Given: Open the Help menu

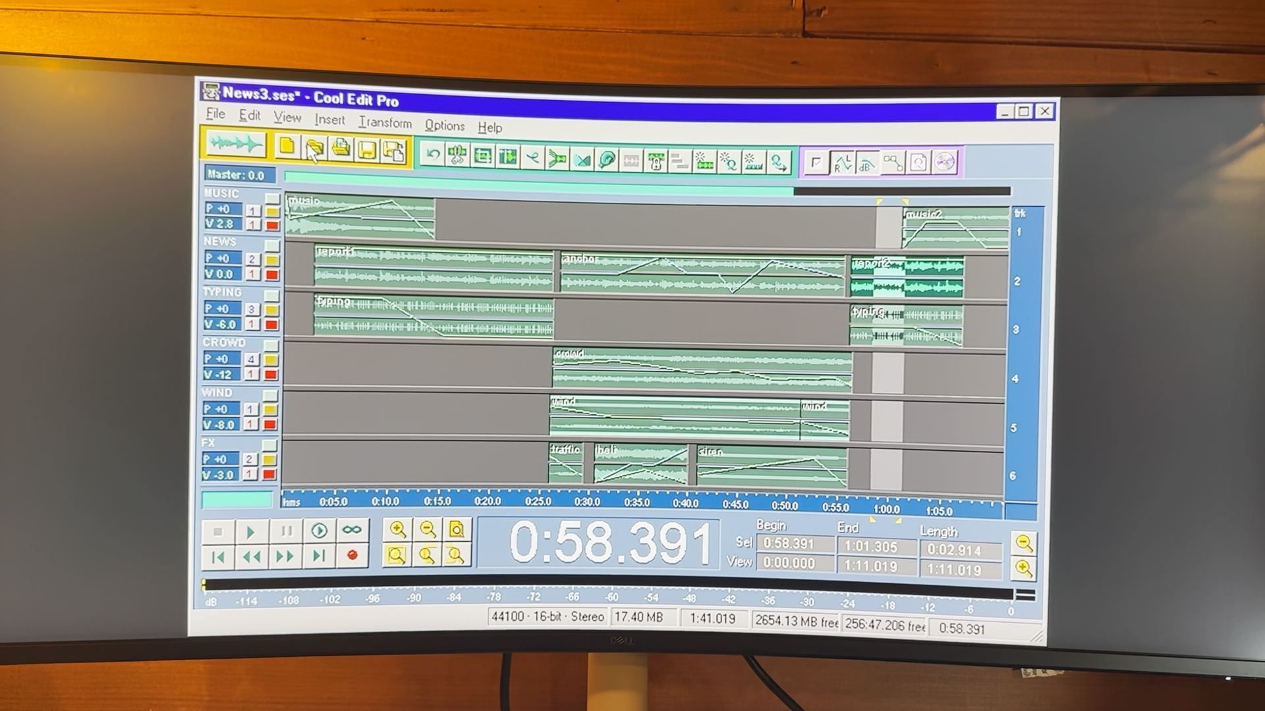Looking at the screenshot, I should click(x=490, y=127).
